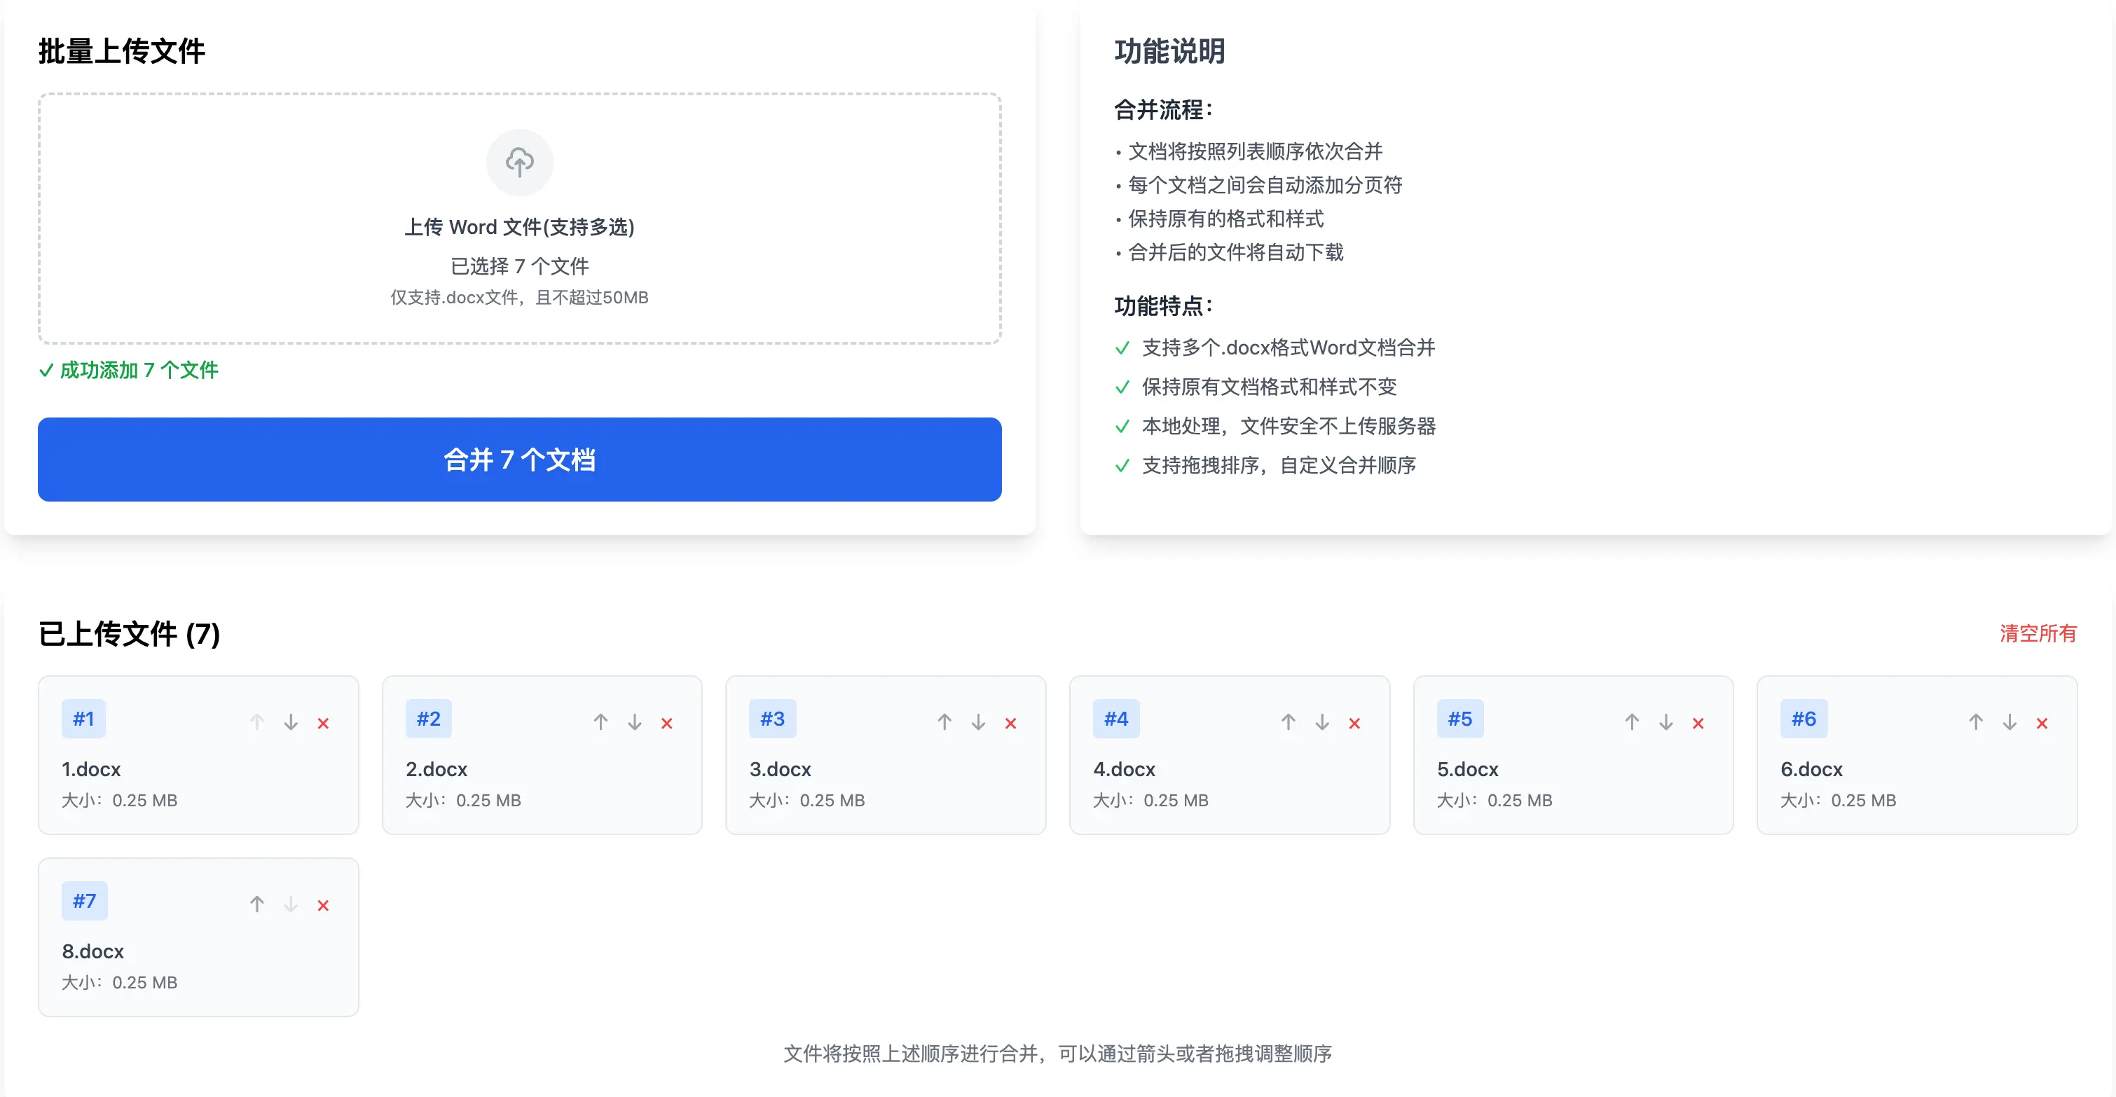Remove 2.docx with red X
The width and height of the screenshot is (2116, 1097).
pyautogui.click(x=667, y=724)
